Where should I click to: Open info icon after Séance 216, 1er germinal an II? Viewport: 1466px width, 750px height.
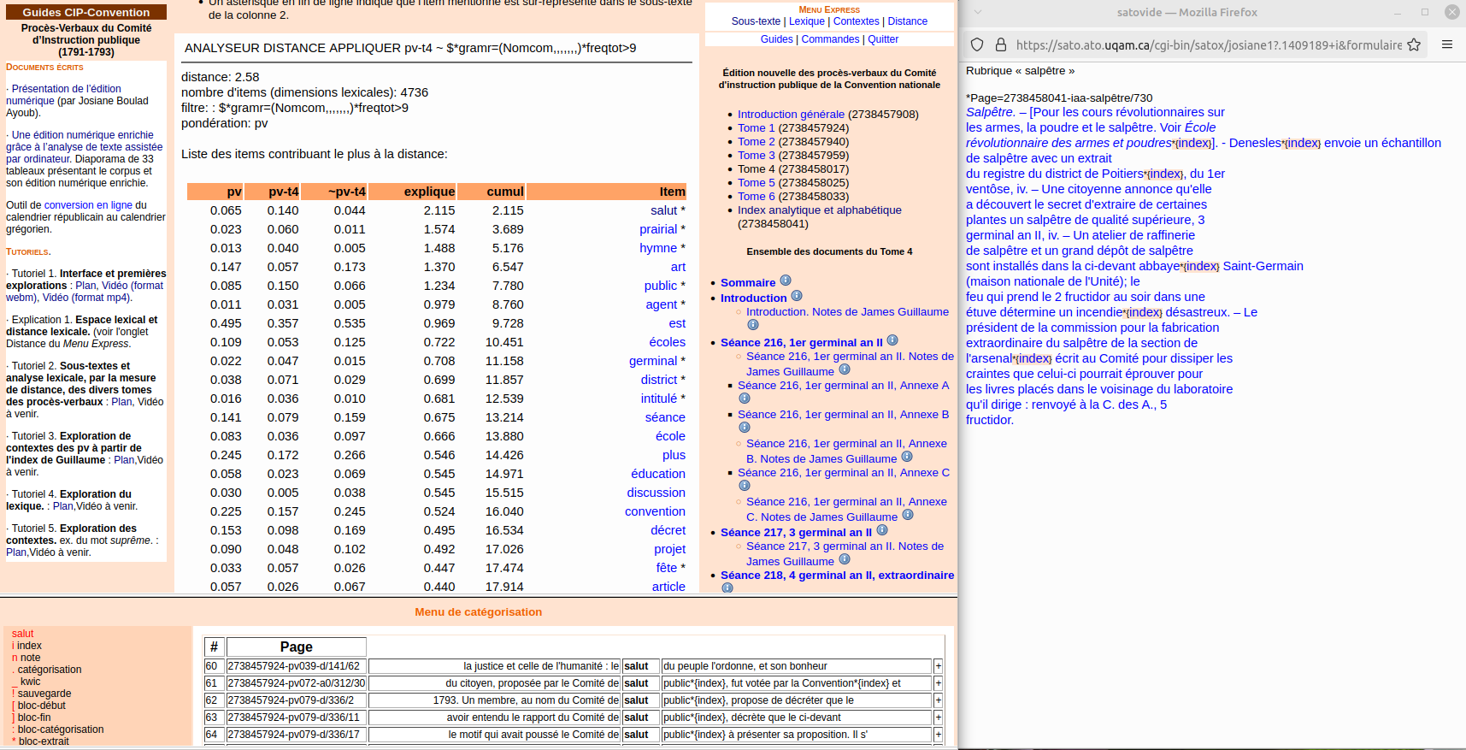pyautogui.click(x=892, y=340)
